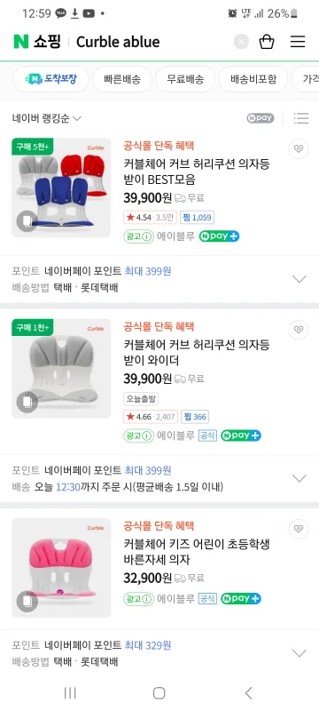This screenshot has width=319, height=711.
Task: Clear the Curble ablue search text
Action: pos(241,42)
